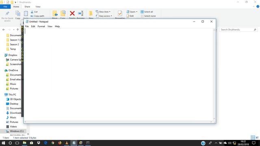Viewport: 260px width, 146px height.
Task: Open the Windows Start menu
Action: [x=3, y=143]
